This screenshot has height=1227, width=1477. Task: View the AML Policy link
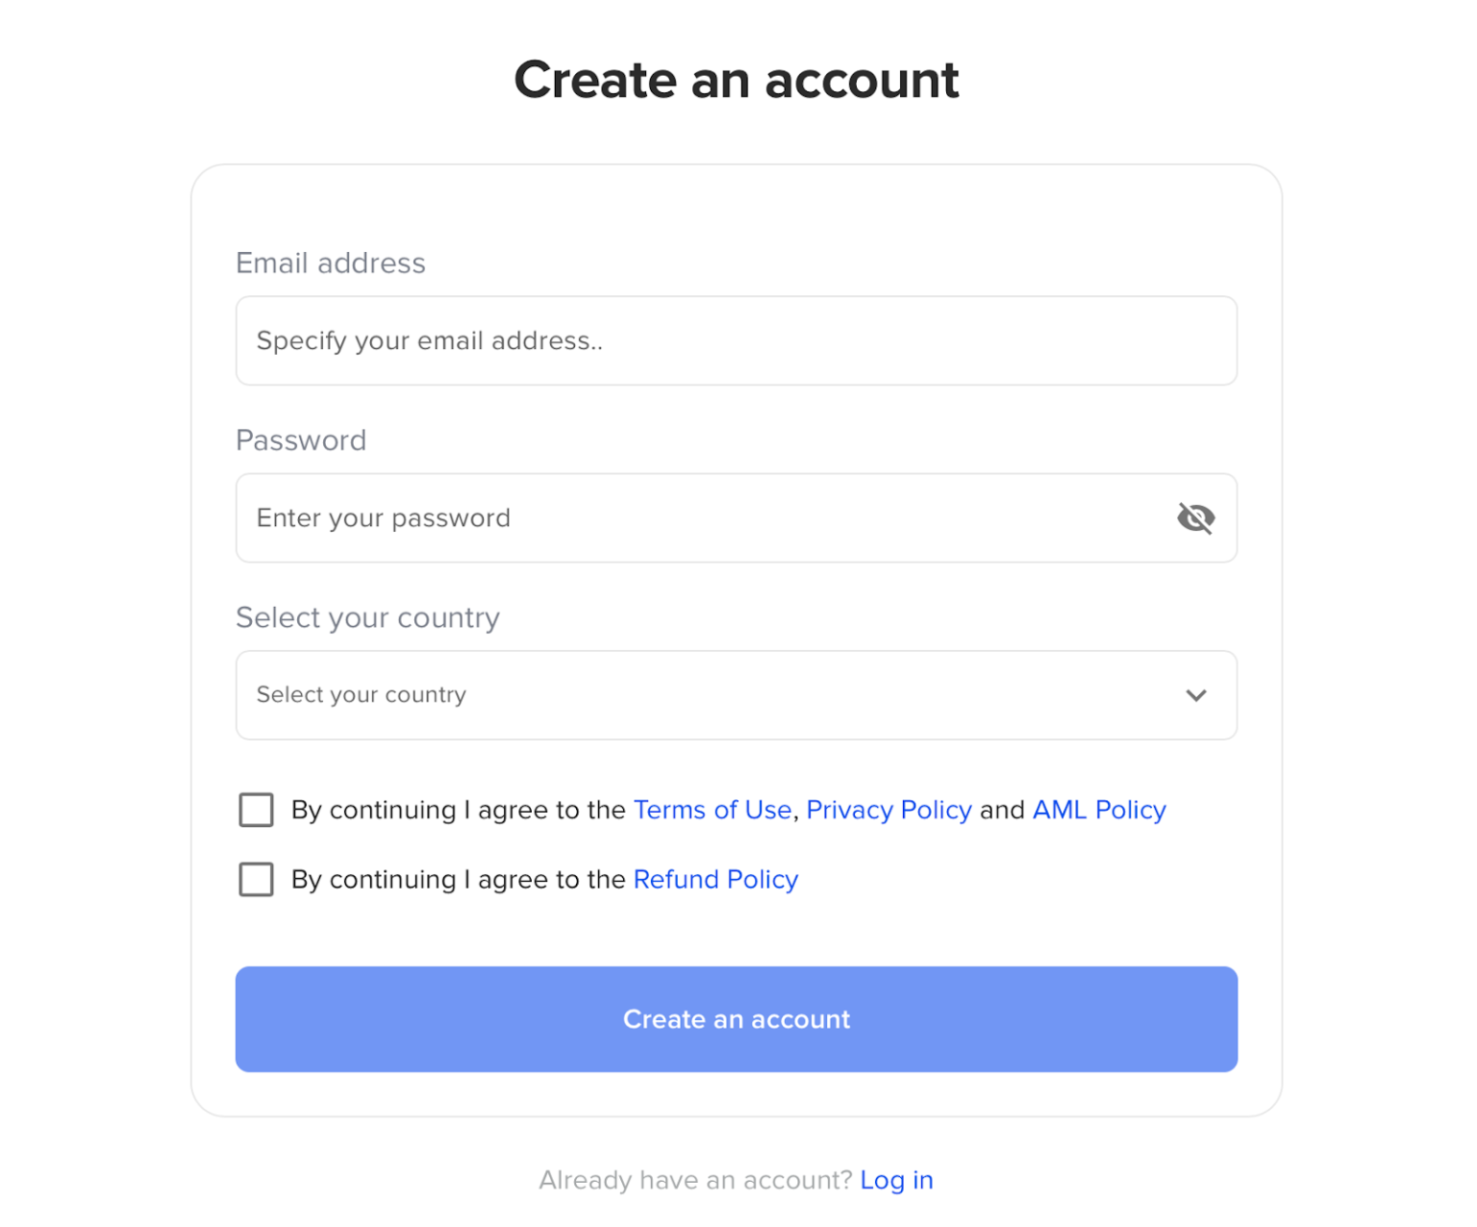pyautogui.click(x=1099, y=810)
